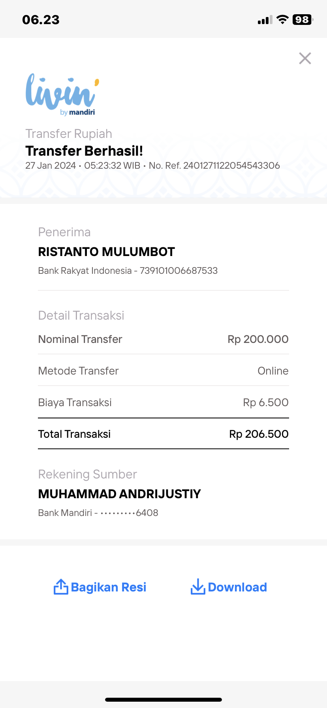Tap the battery indicator in status bar
The height and width of the screenshot is (708, 327).
303,20
